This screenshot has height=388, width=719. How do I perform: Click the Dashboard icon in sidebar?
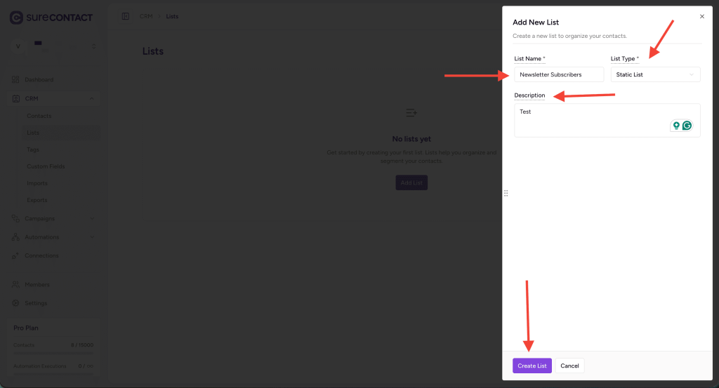(x=15, y=80)
